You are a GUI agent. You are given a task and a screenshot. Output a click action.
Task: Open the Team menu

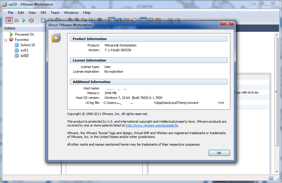[55, 13]
